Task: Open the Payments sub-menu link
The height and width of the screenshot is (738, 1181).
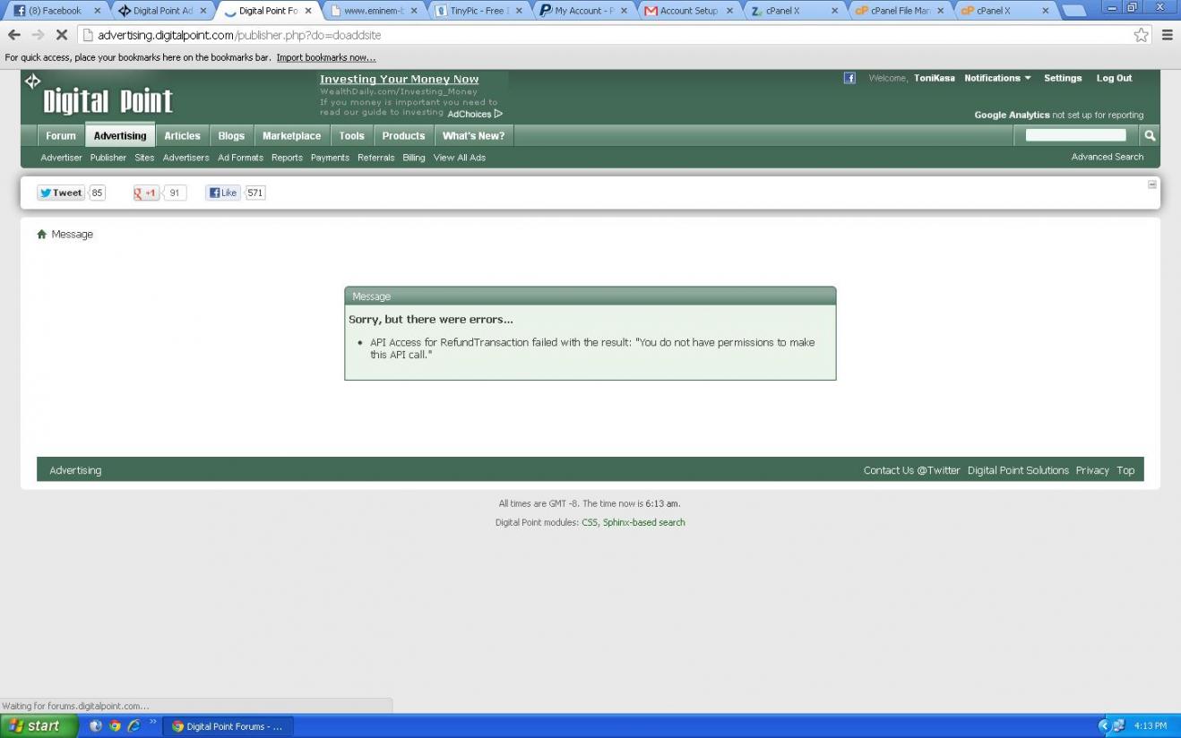Action: pyautogui.click(x=330, y=158)
